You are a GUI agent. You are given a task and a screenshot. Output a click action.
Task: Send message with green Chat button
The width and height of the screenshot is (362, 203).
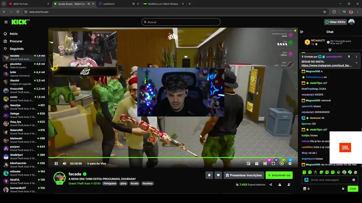[353, 189]
